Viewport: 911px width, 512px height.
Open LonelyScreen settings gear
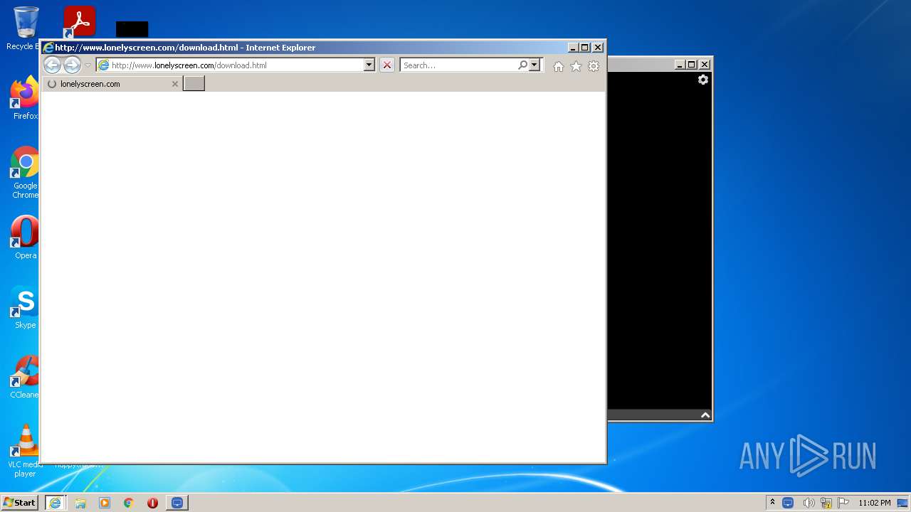703,80
